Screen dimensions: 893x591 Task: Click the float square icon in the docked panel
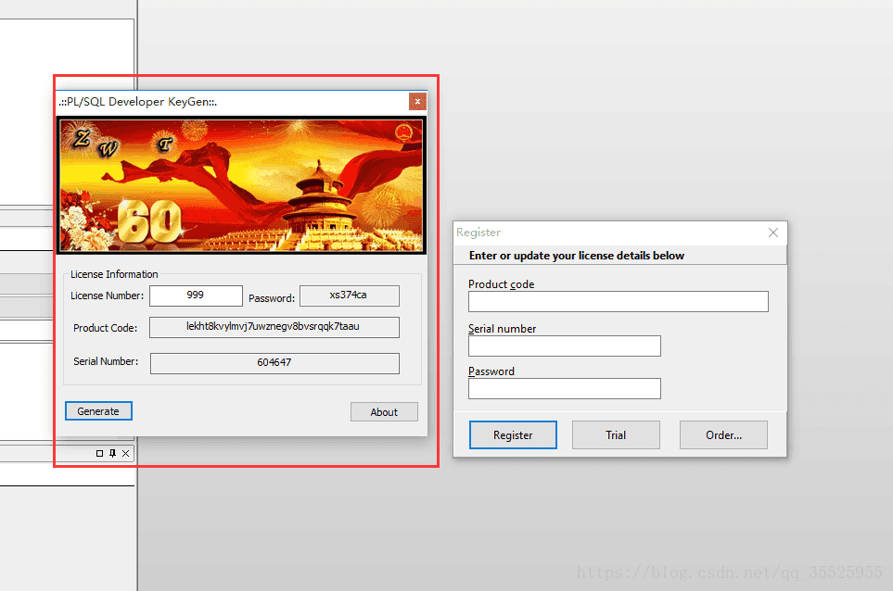[99, 453]
